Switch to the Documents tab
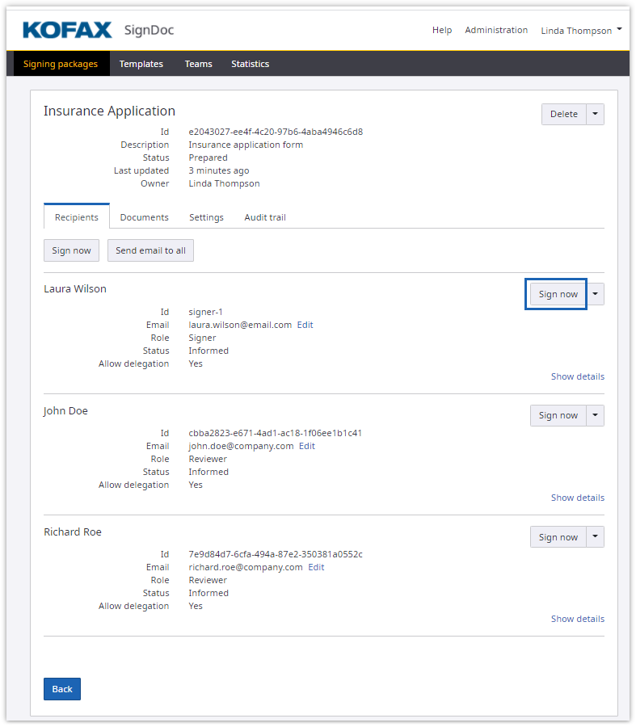636x727 pixels. [x=144, y=217]
